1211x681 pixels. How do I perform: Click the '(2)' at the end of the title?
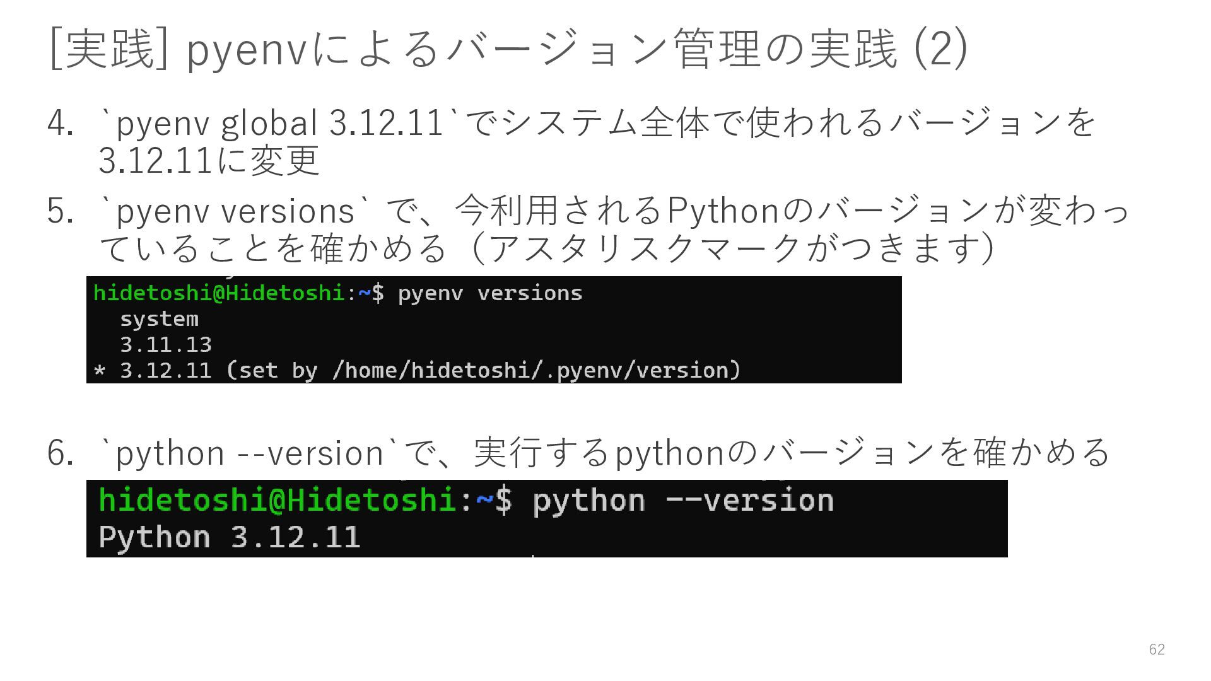pyautogui.click(x=940, y=49)
